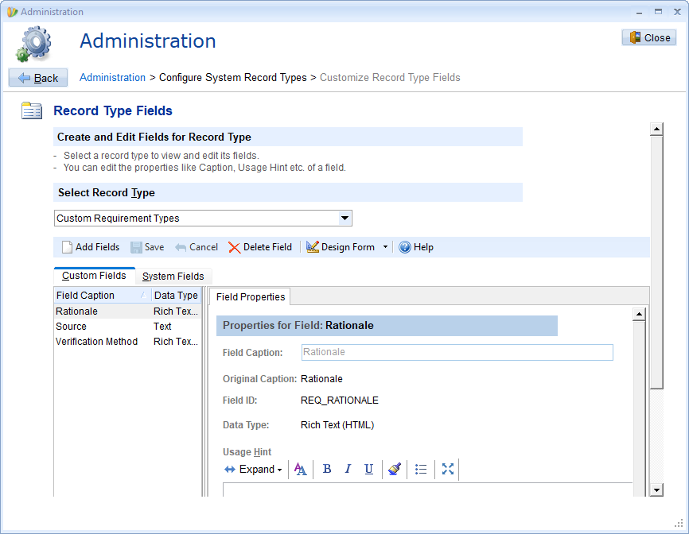Click the outer page scrollbar thumb
The width and height of the screenshot is (689, 534).
[656, 262]
